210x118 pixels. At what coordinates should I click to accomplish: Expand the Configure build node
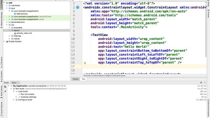pyautogui.click(x=14, y=100)
